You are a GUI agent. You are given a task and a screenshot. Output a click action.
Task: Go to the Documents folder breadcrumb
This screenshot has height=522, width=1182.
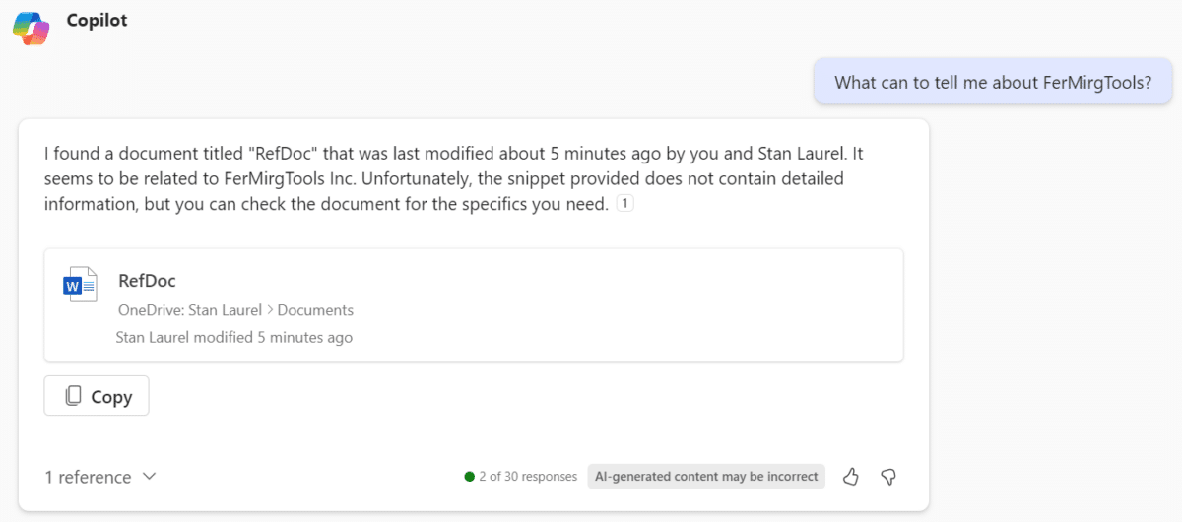(x=315, y=310)
